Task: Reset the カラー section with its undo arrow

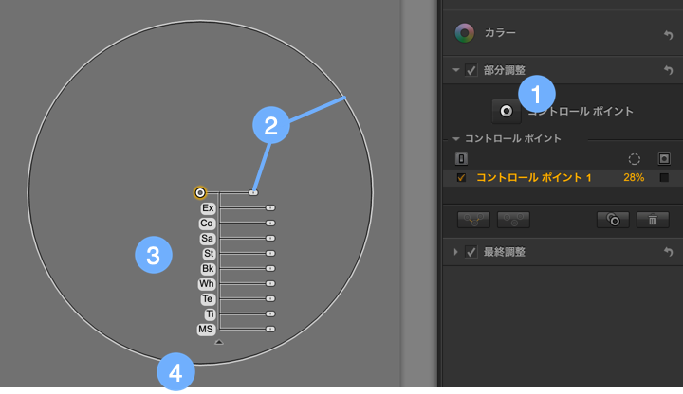Action: point(668,35)
